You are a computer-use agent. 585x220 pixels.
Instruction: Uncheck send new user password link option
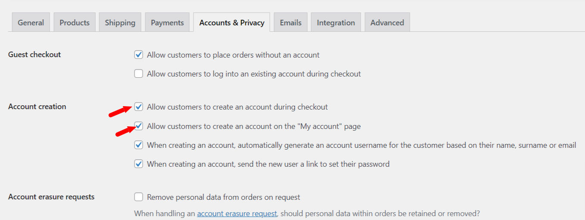tap(139, 164)
